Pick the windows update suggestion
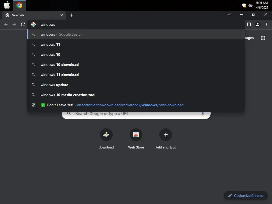This screenshot has height=204, width=272. click(136, 85)
